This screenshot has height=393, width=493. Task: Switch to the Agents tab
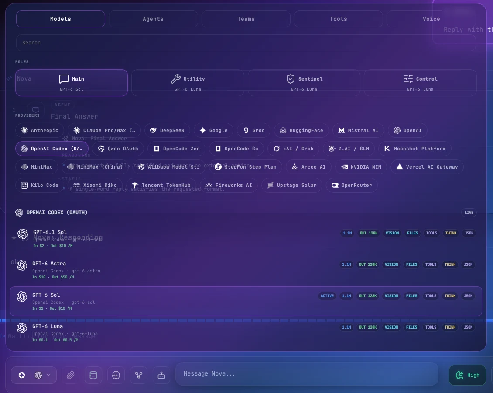pyautogui.click(x=153, y=19)
